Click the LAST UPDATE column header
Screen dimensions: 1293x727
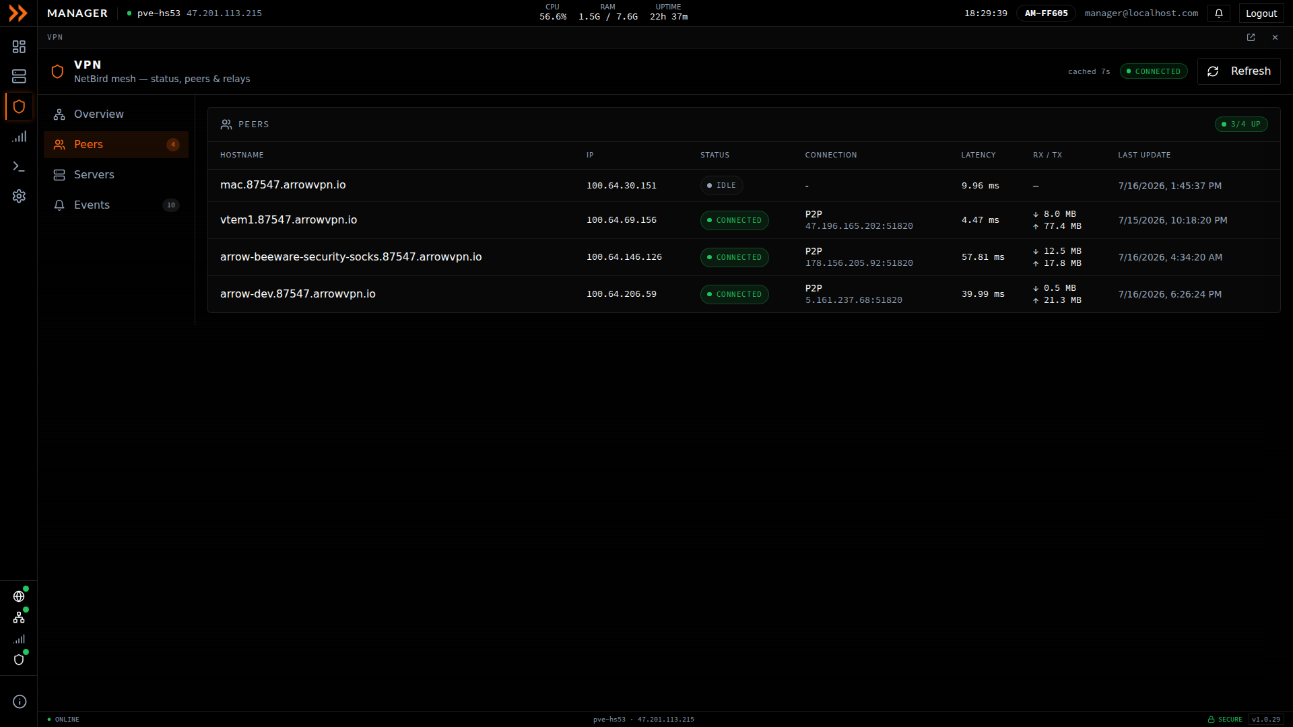[x=1144, y=155]
